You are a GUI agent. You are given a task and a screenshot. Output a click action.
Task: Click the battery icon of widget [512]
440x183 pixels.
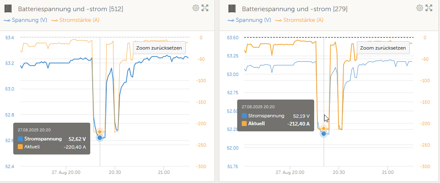click(x=8, y=9)
